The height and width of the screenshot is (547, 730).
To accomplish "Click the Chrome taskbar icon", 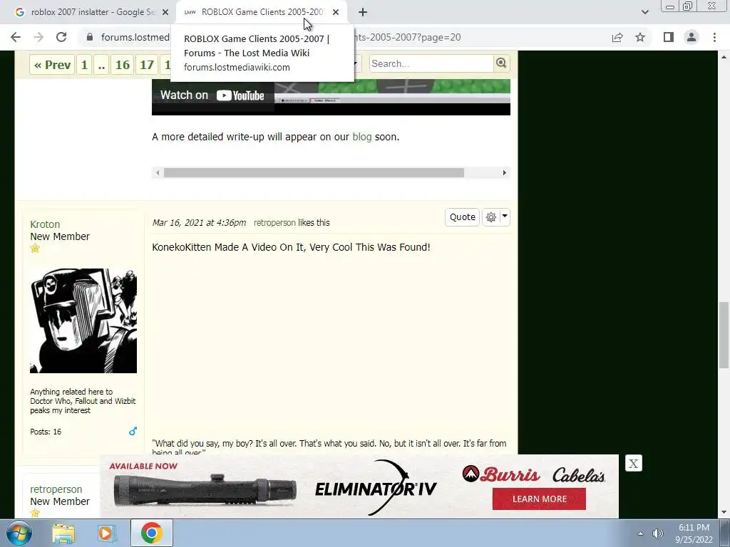I will pos(151,533).
